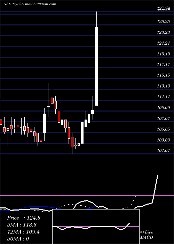
Task: Click the 50MA : 0 readout
Action: [18, 239]
